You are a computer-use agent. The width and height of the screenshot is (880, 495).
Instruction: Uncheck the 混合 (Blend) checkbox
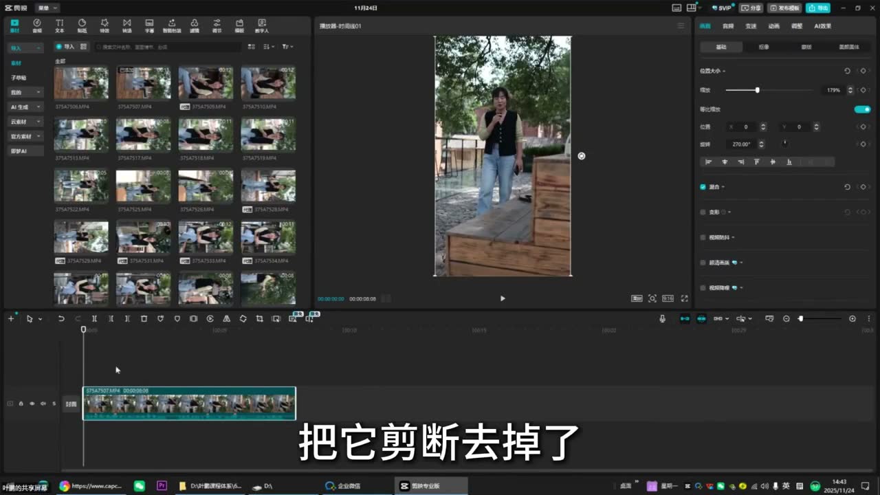tap(703, 187)
